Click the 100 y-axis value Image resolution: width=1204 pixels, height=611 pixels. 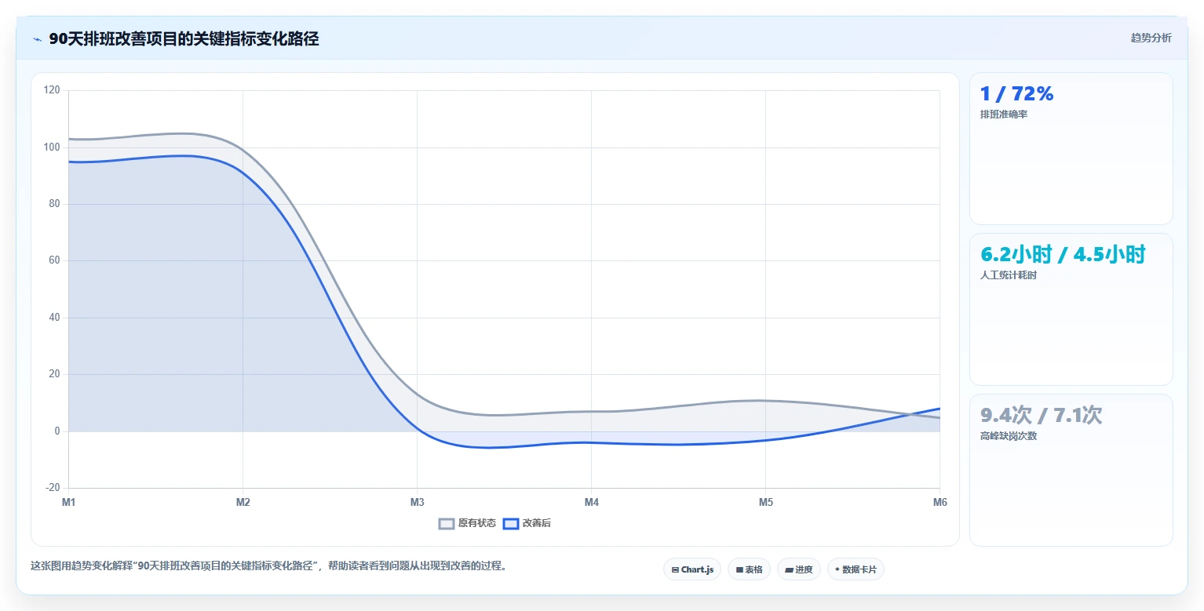tap(52, 147)
